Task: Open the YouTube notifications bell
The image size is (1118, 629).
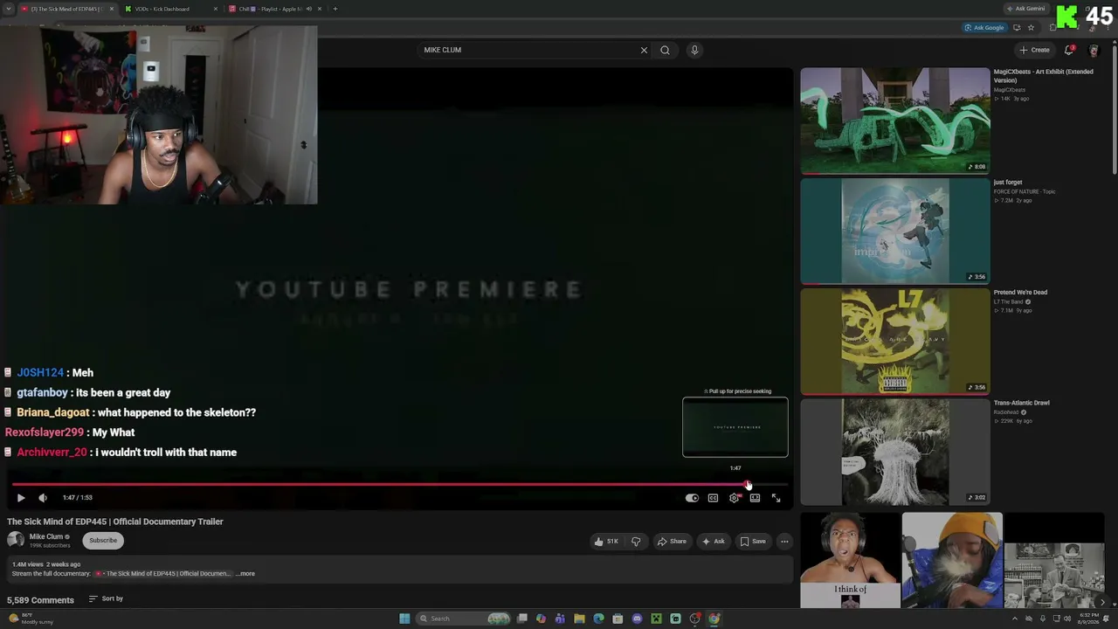Action: [x=1069, y=50]
